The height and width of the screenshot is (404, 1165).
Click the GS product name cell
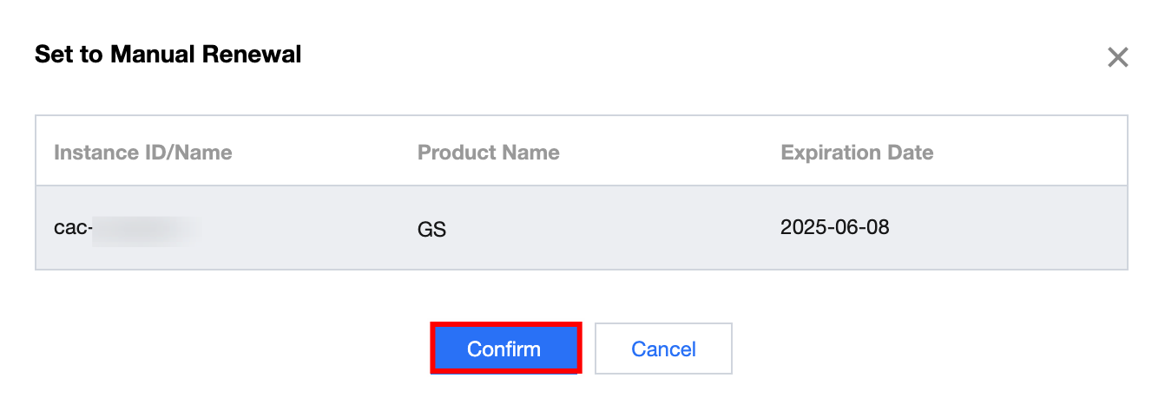coord(431,231)
